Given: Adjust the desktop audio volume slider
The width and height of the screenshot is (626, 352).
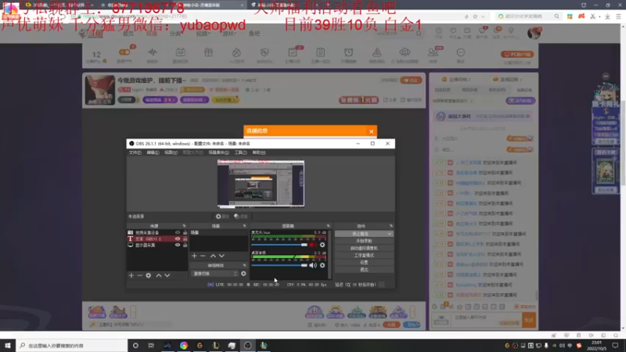Looking at the screenshot, I should click(279, 265).
